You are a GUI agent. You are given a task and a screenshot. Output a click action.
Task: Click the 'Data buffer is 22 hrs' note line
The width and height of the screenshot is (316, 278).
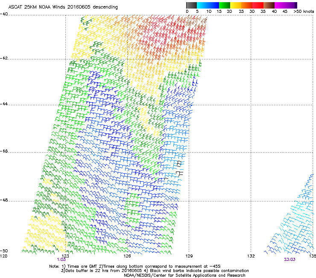point(155,271)
